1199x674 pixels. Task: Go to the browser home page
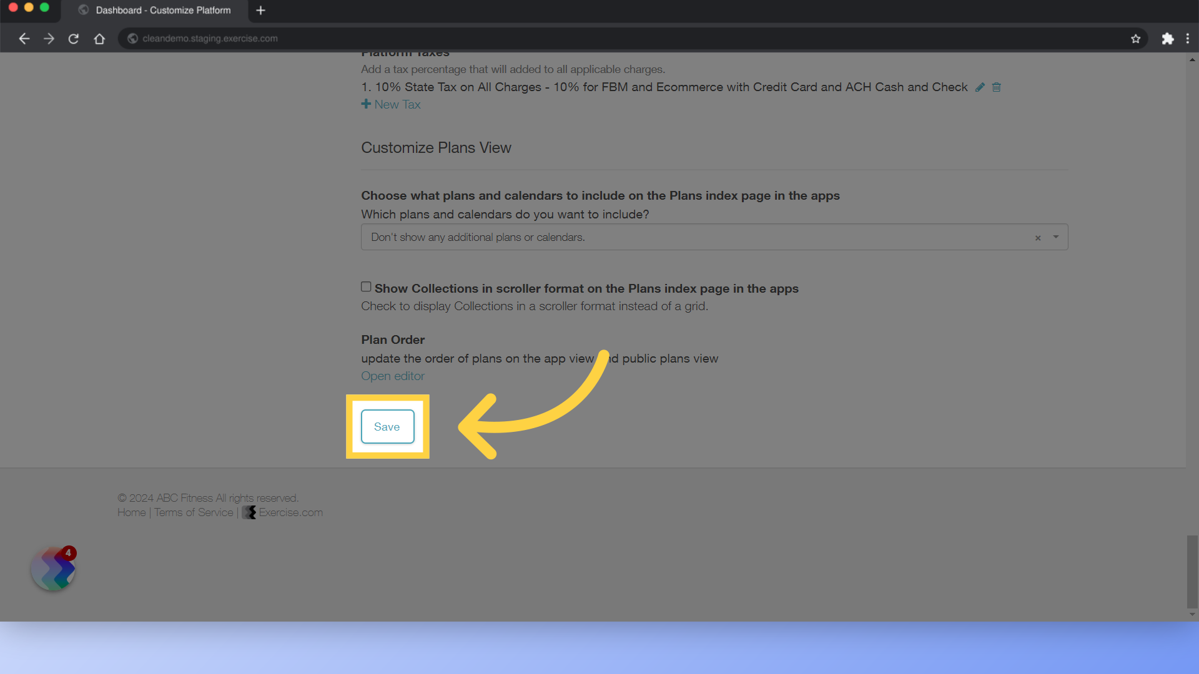pos(99,39)
